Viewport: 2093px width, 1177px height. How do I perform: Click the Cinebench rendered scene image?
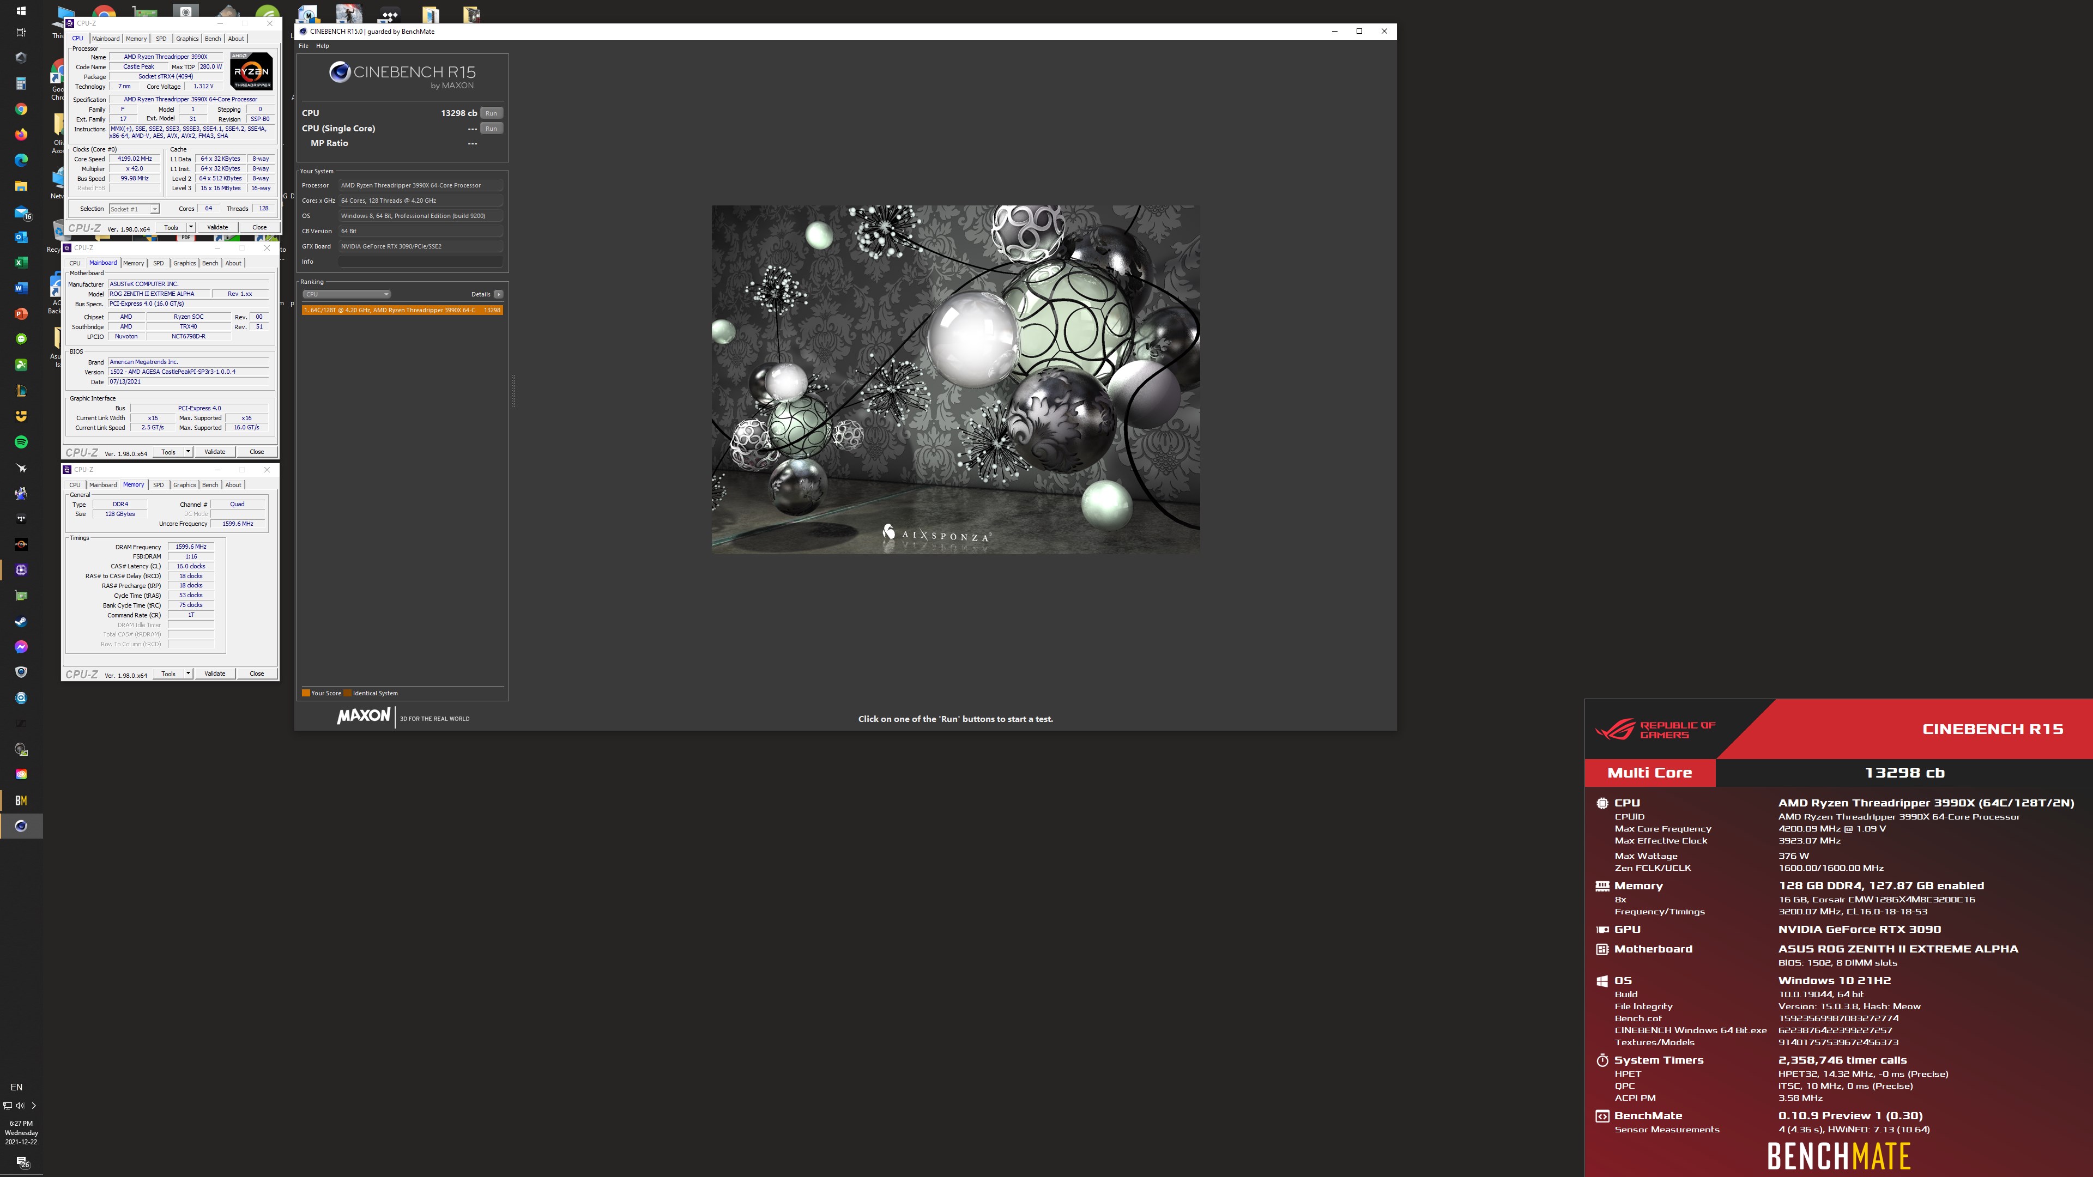pyautogui.click(x=955, y=379)
